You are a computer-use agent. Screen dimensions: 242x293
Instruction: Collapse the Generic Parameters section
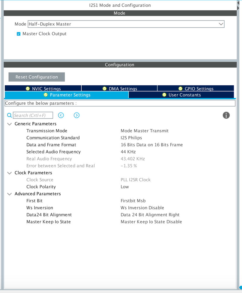pos(9,124)
